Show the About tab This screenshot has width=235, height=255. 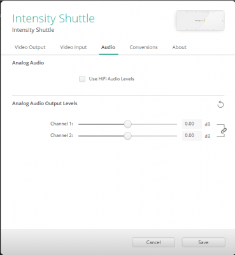click(180, 47)
